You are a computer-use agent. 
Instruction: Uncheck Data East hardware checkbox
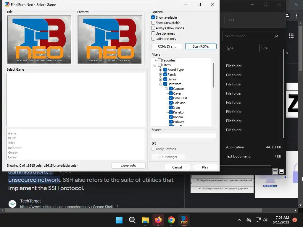[x=171, y=98]
